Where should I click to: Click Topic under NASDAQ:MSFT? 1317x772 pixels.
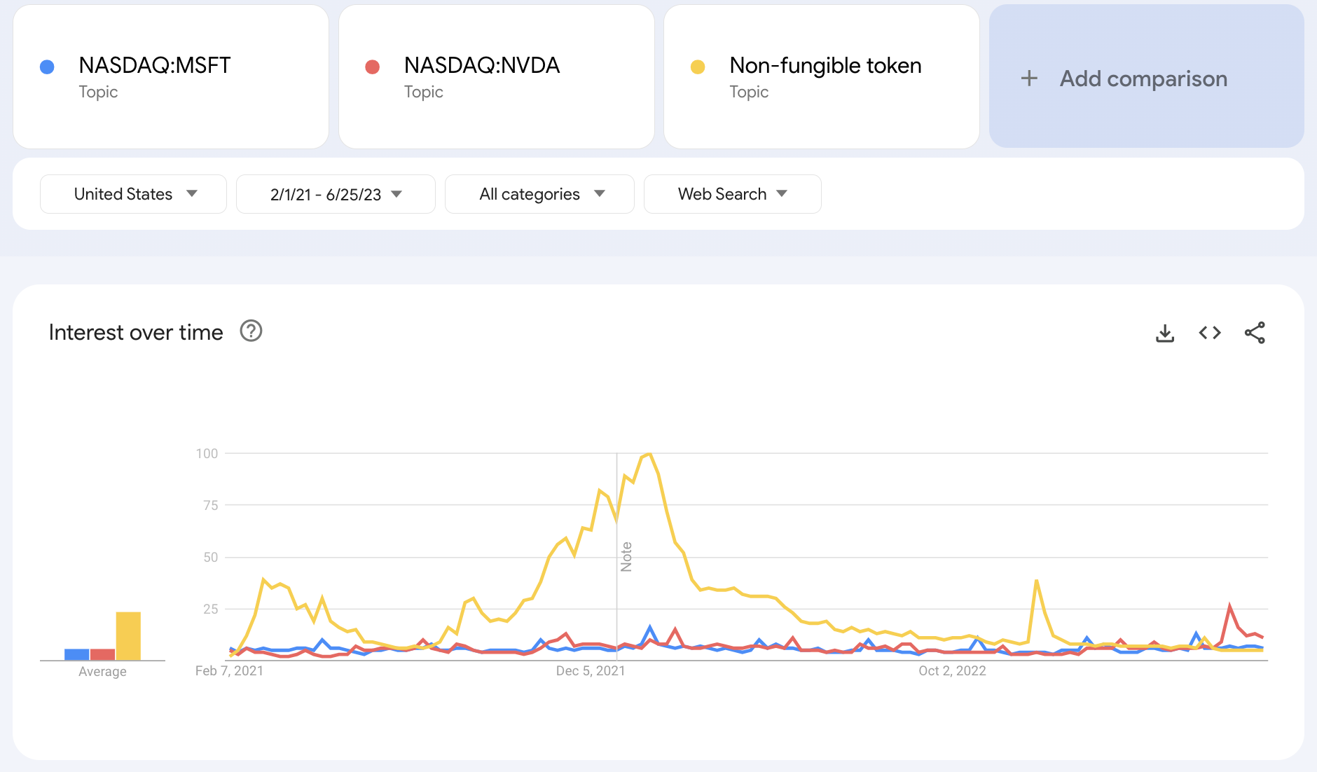click(98, 92)
